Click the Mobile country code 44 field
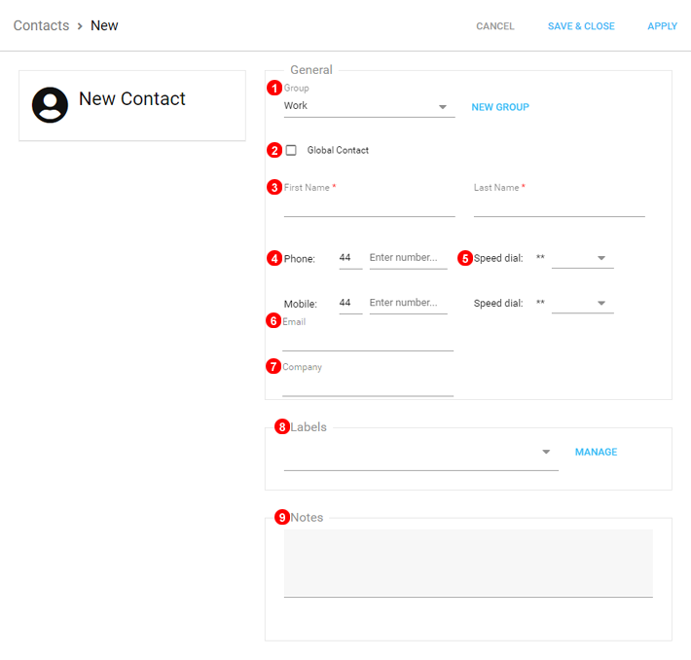Image resolution: width=691 pixels, height=660 pixels. point(350,304)
